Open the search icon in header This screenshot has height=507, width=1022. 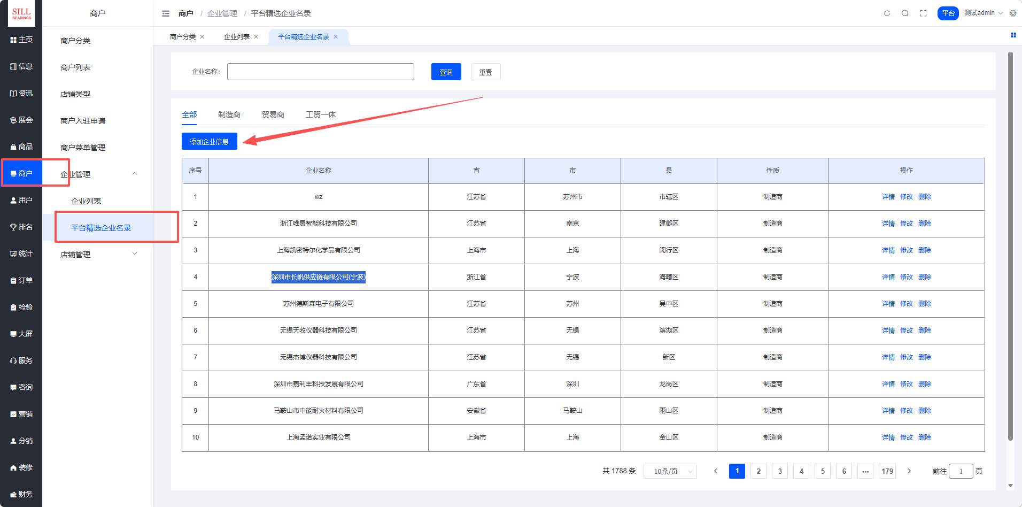905,13
